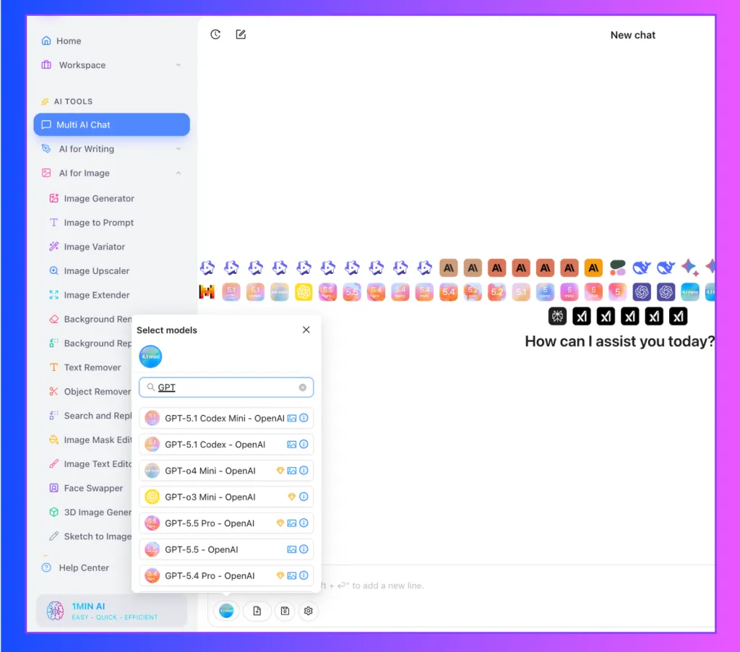
Task: Click the Mistral M model icon
Action: pyautogui.click(x=207, y=292)
